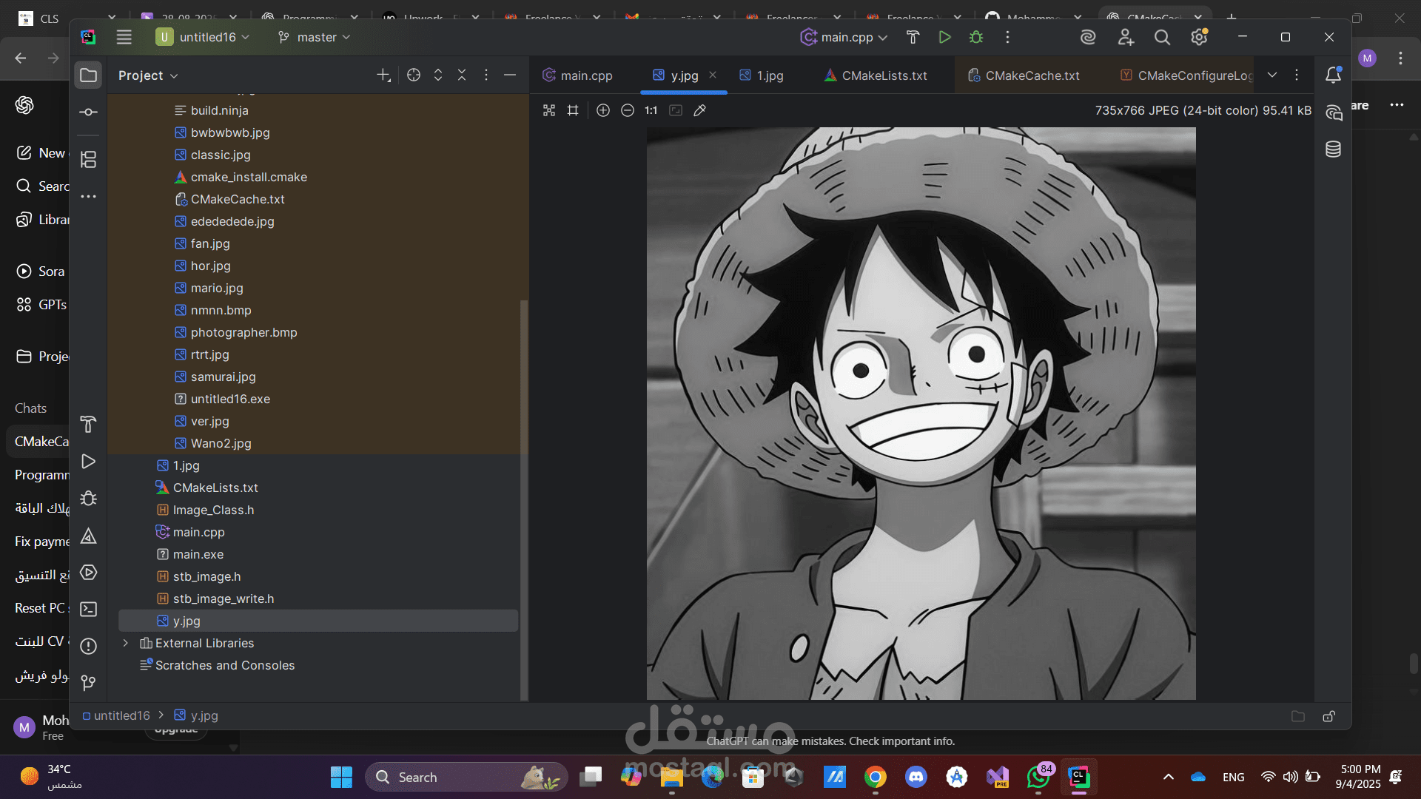Open the Git tool window icon
The image size is (1421, 799).
click(x=88, y=682)
